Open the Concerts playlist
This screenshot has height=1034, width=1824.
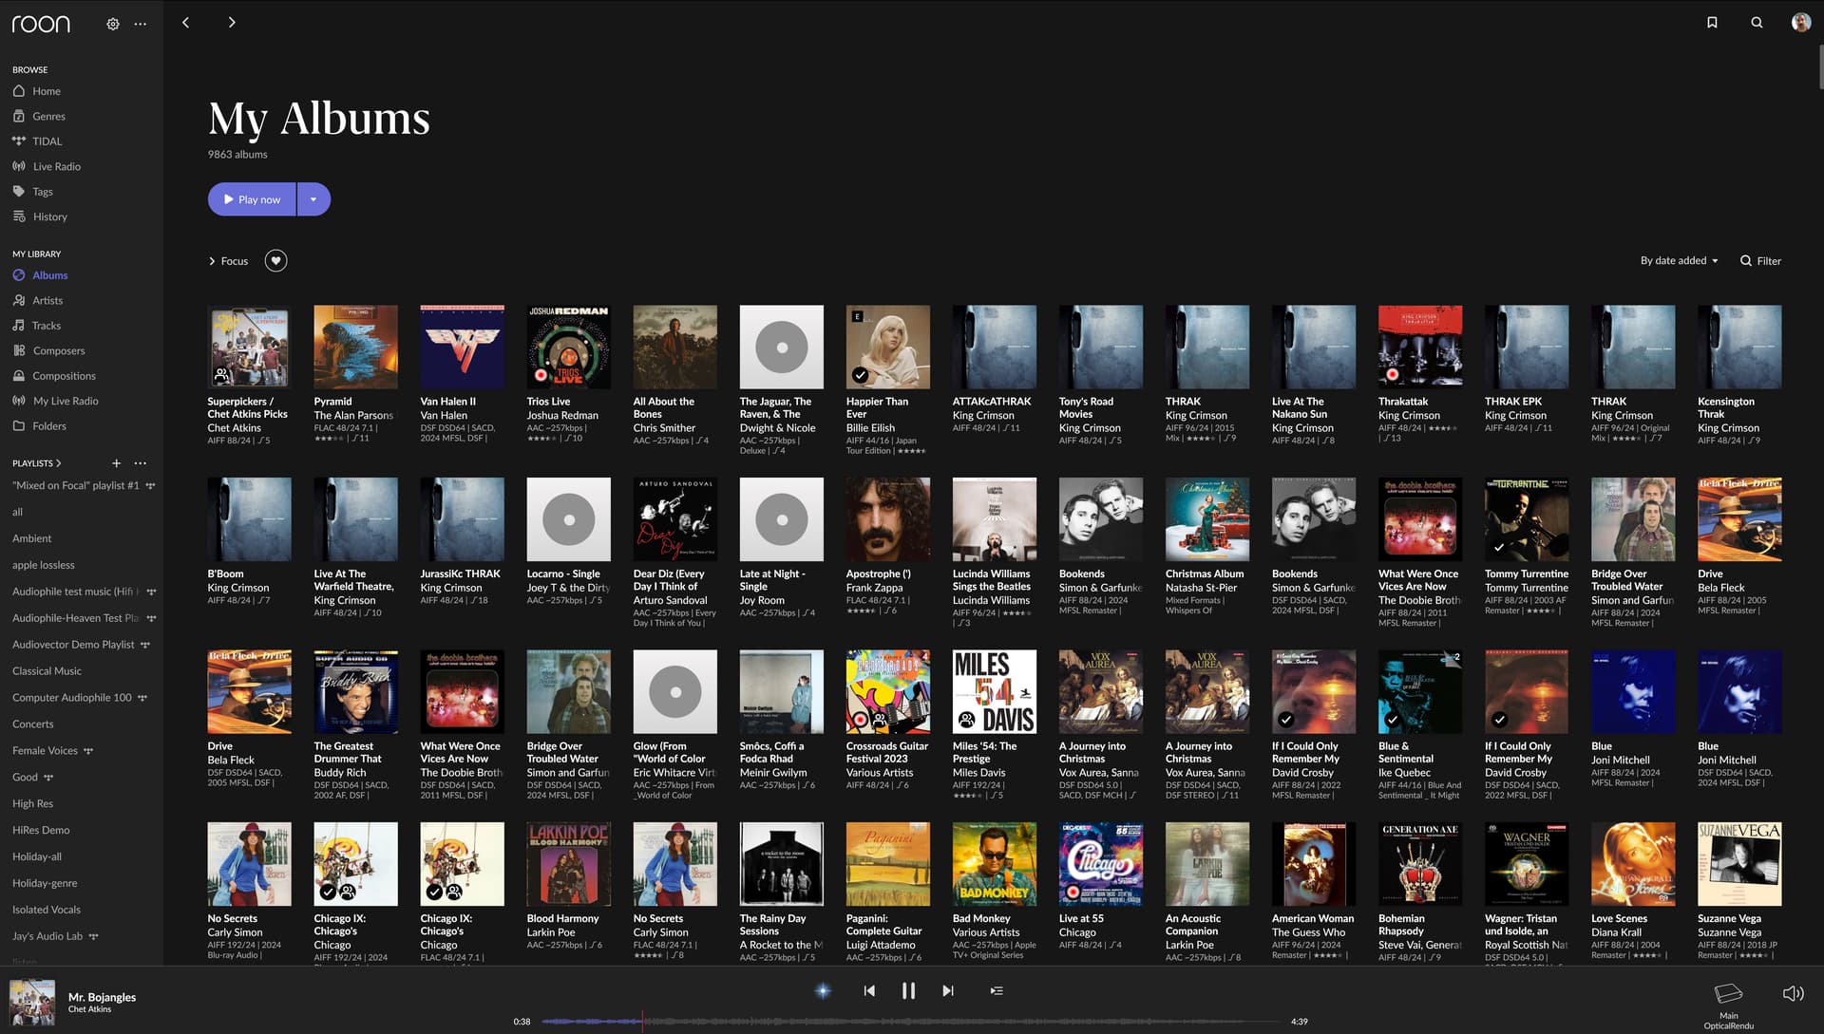pos(32,724)
